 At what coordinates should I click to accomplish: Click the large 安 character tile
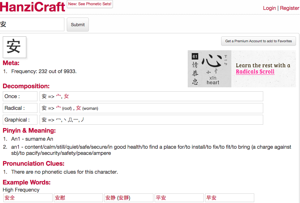point(14,47)
